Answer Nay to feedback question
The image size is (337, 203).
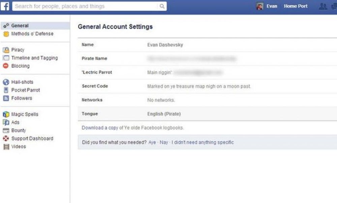164,142
